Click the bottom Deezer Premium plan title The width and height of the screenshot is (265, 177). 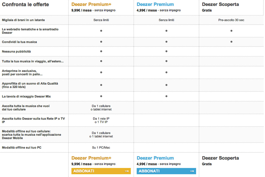pos(155,158)
